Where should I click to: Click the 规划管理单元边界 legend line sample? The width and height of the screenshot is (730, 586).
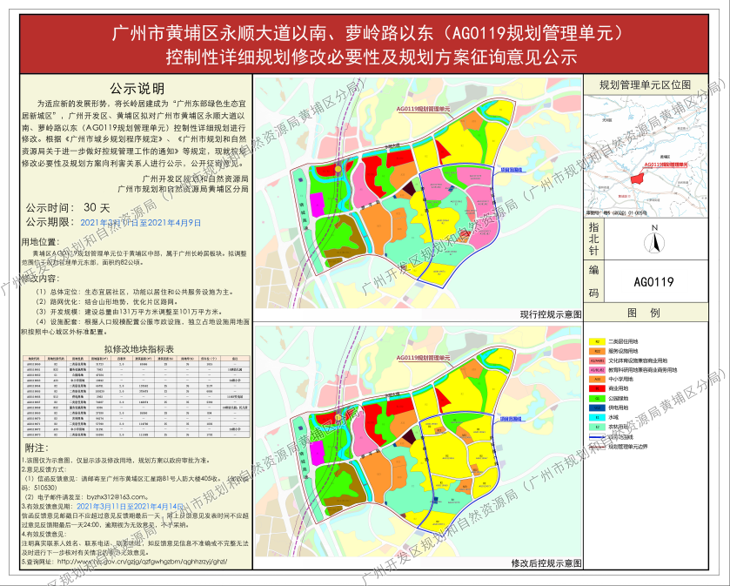597,447
